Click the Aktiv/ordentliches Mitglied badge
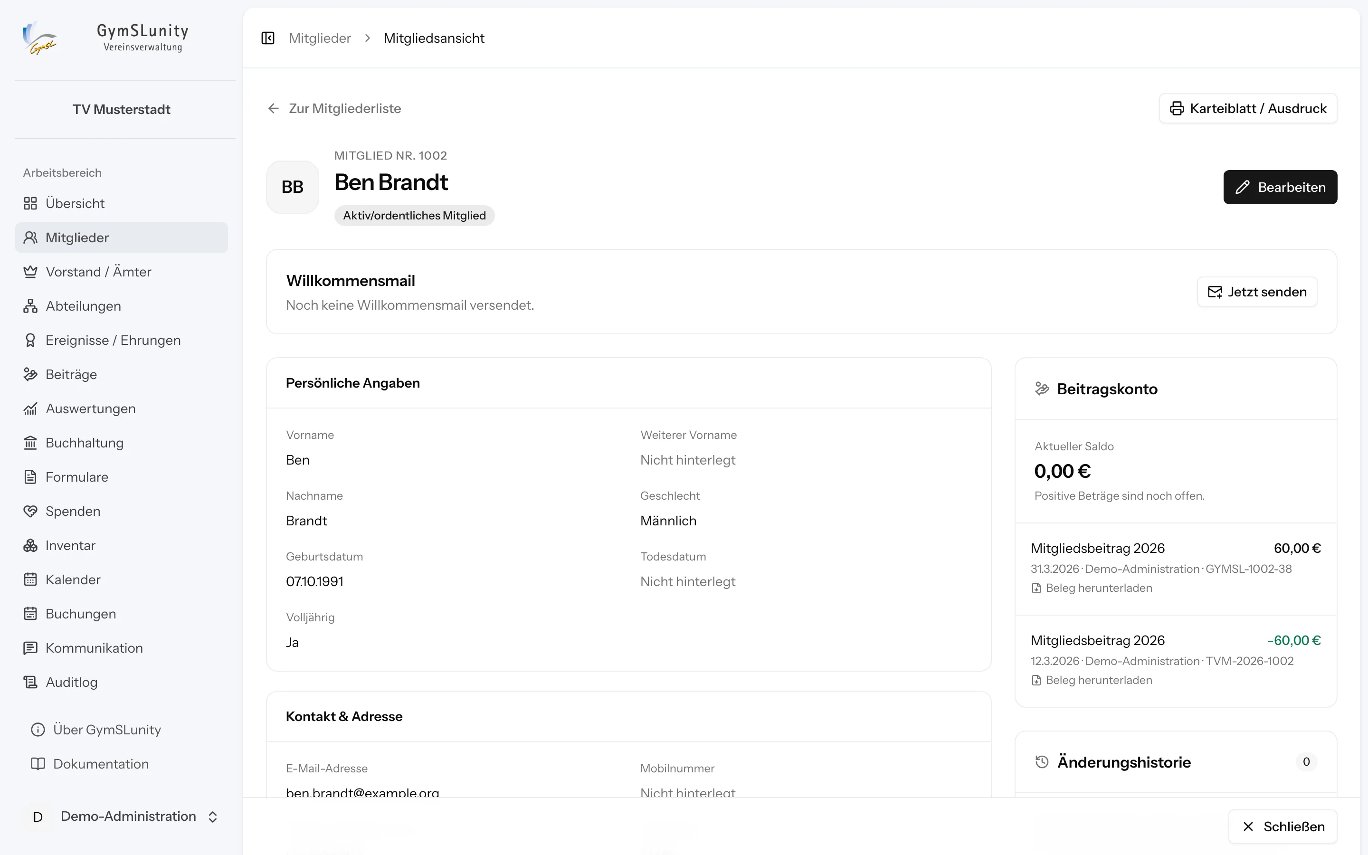Image resolution: width=1368 pixels, height=855 pixels. (414, 216)
